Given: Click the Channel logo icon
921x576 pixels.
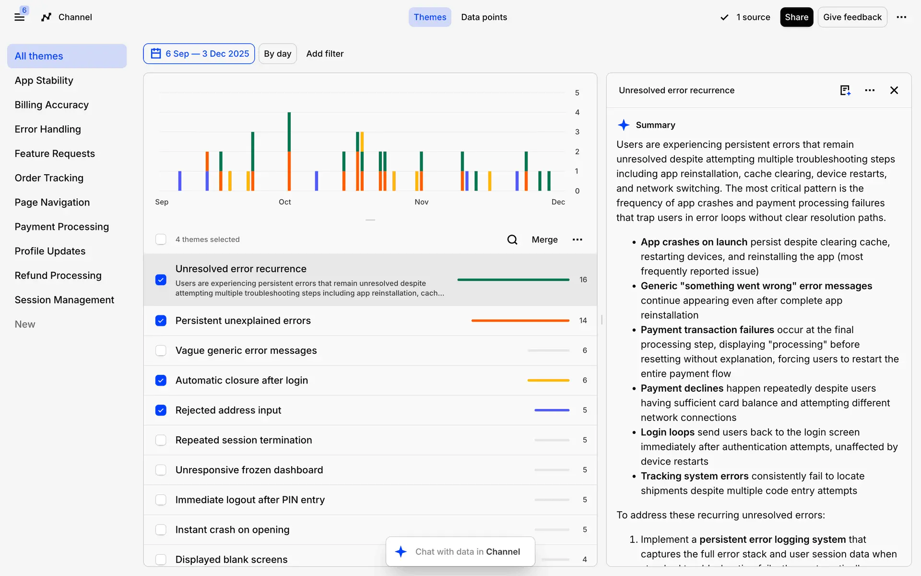Looking at the screenshot, I should pos(46,17).
